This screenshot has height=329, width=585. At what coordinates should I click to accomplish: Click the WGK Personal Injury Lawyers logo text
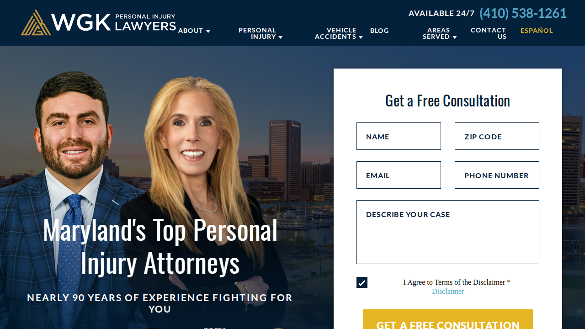point(113,22)
